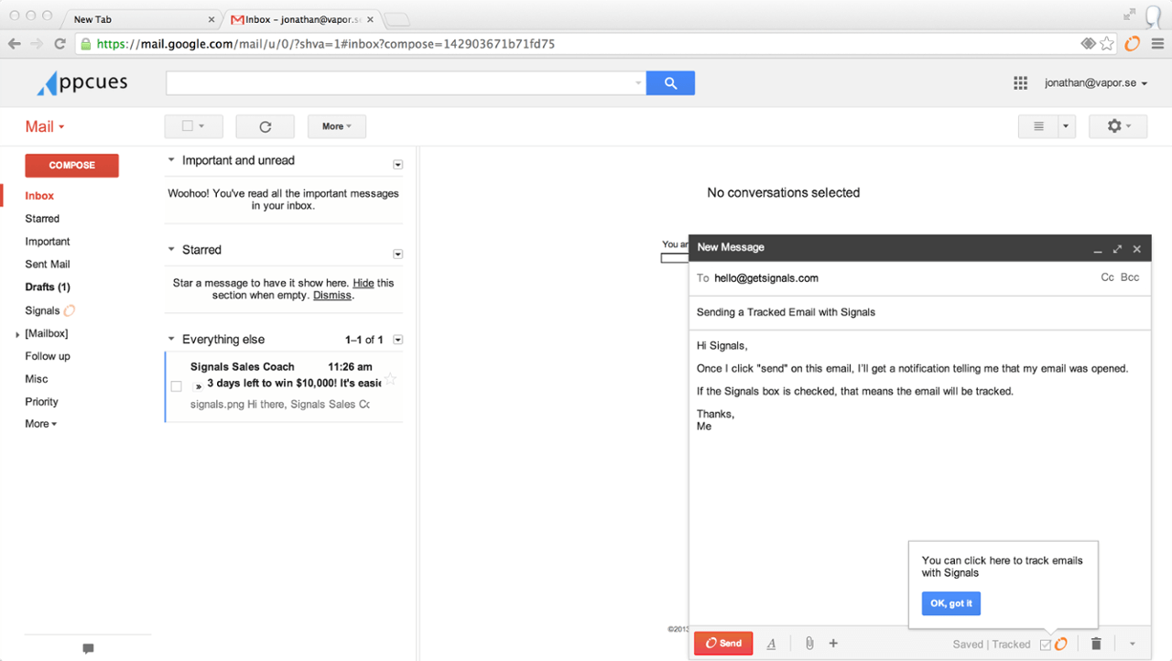Click the Signals extension icon in Chrome toolbar
Screen dimensions: 1172x661
click(x=1133, y=43)
